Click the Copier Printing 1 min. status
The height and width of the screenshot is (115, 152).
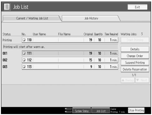coord(118,110)
